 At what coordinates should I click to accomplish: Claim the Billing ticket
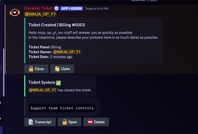62,69
